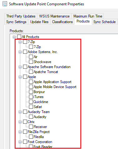Open the Third Party Updates tab
This screenshot has height=149, width=118.
click(x=21, y=16)
